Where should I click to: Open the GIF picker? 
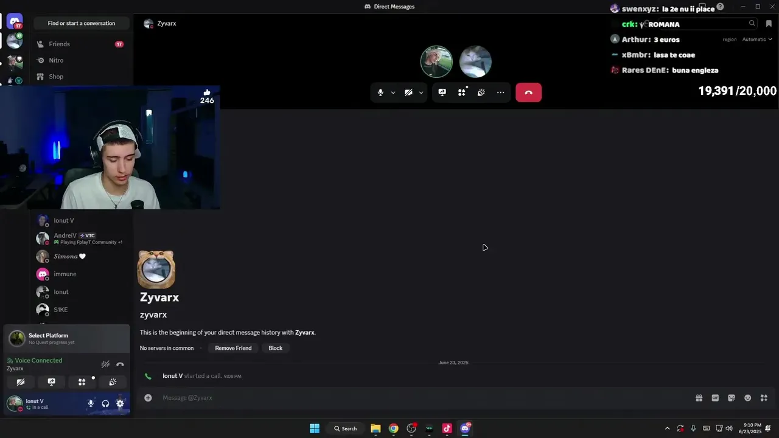[x=715, y=398]
